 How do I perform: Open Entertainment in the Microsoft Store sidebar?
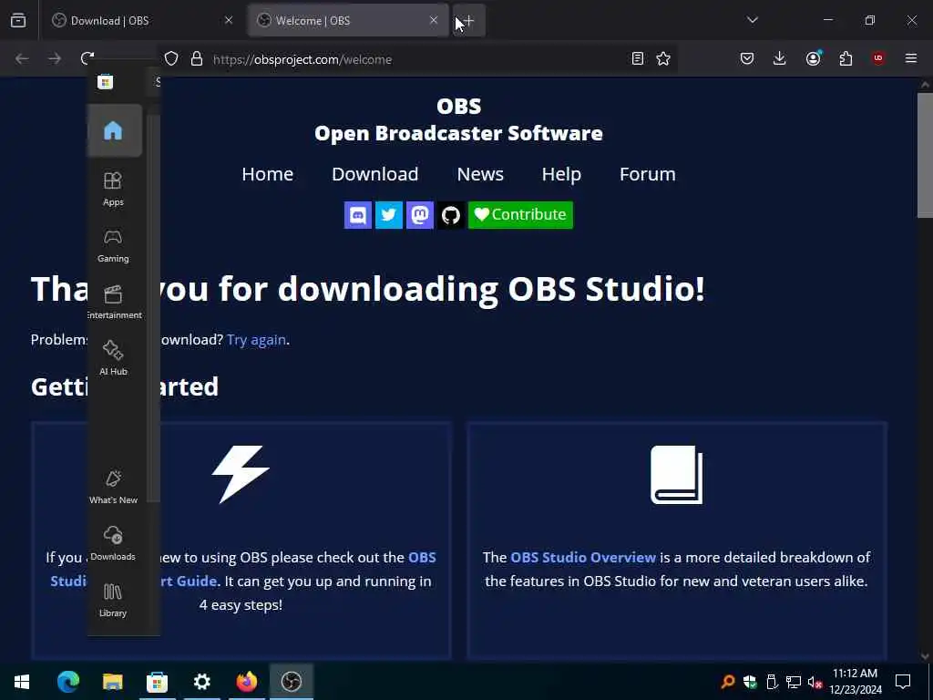(113, 302)
